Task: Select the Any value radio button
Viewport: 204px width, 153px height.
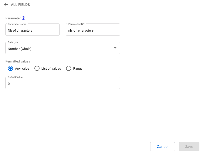Action: pos(10,68)
